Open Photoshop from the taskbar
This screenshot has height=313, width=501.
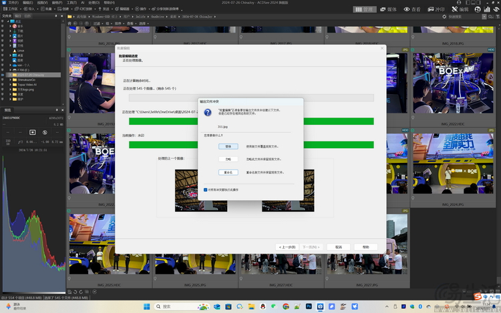point(309,306)
